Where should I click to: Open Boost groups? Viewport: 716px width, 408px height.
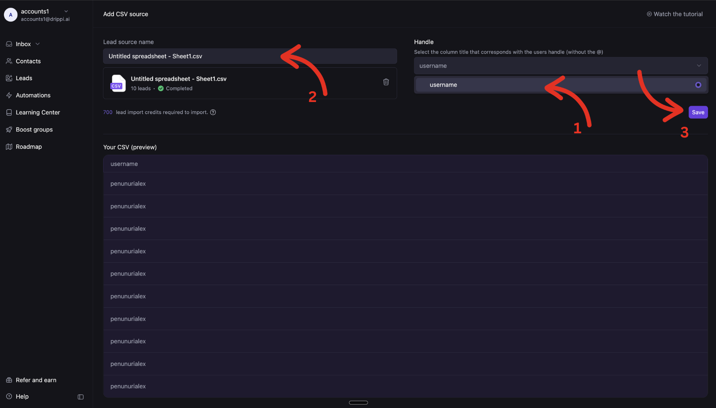34,130
